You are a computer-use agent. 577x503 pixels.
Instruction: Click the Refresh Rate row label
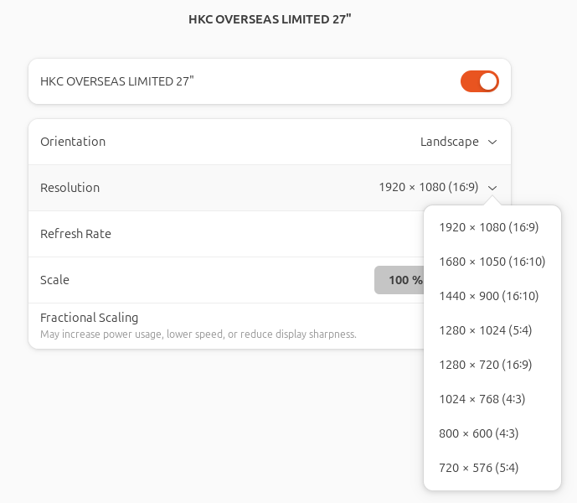point(75,234)
